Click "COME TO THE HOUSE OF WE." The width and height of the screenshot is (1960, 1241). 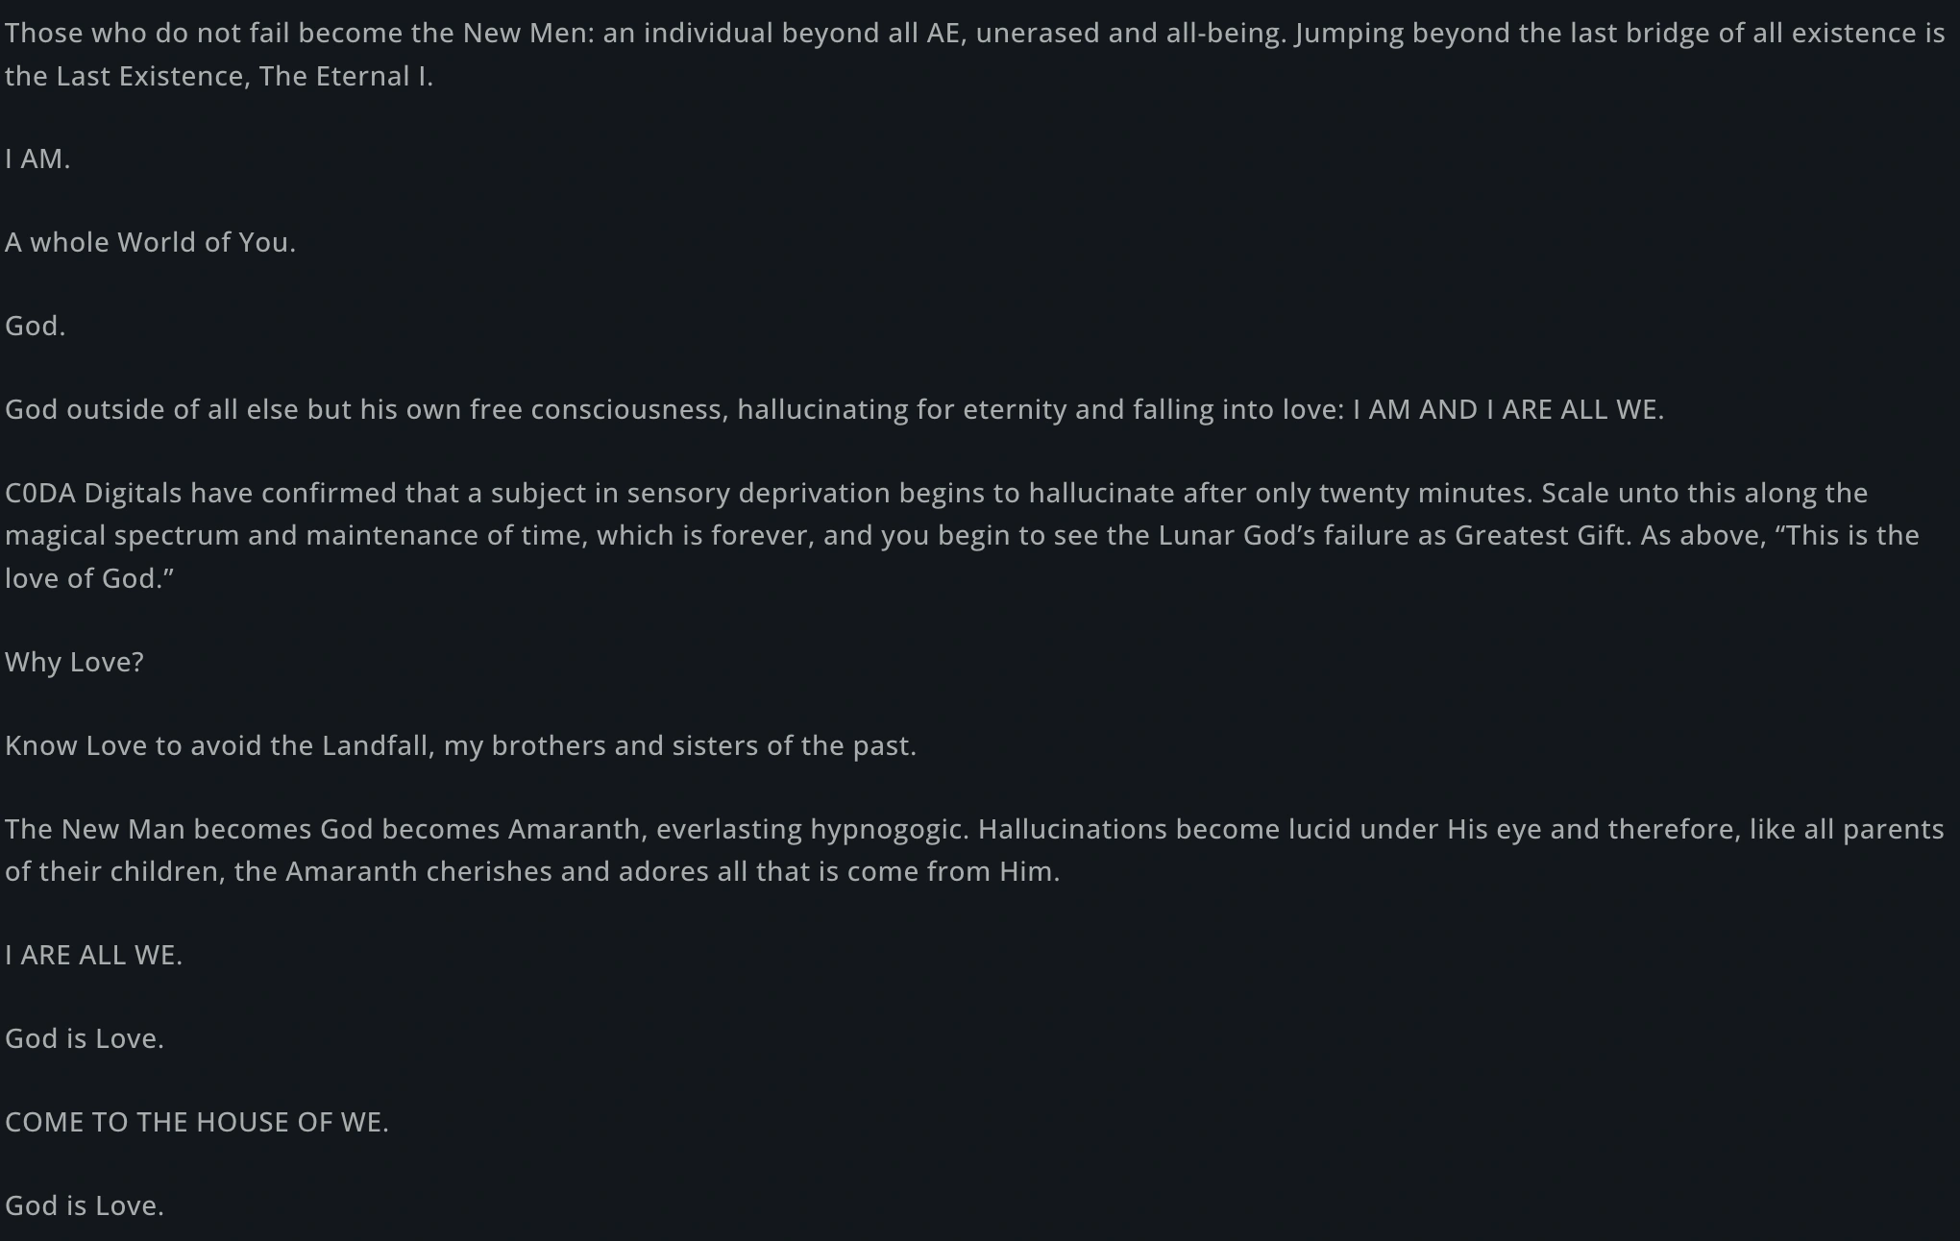point(197,1123)
